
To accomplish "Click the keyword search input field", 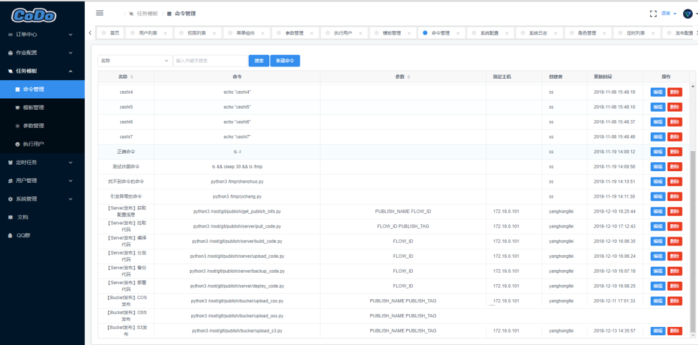I will pos(210,61).
